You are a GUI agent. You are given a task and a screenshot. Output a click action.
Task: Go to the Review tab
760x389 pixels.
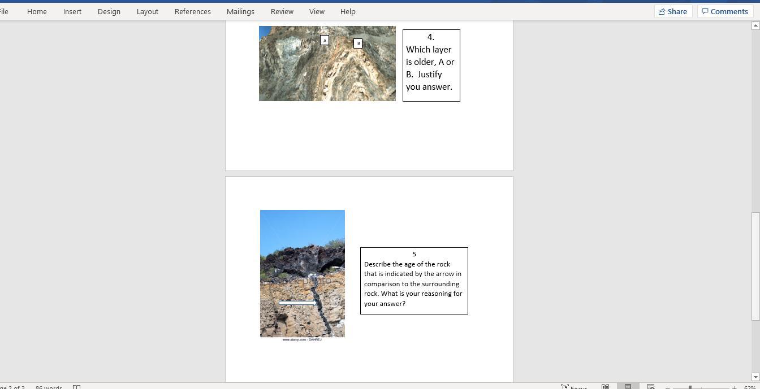282,11
